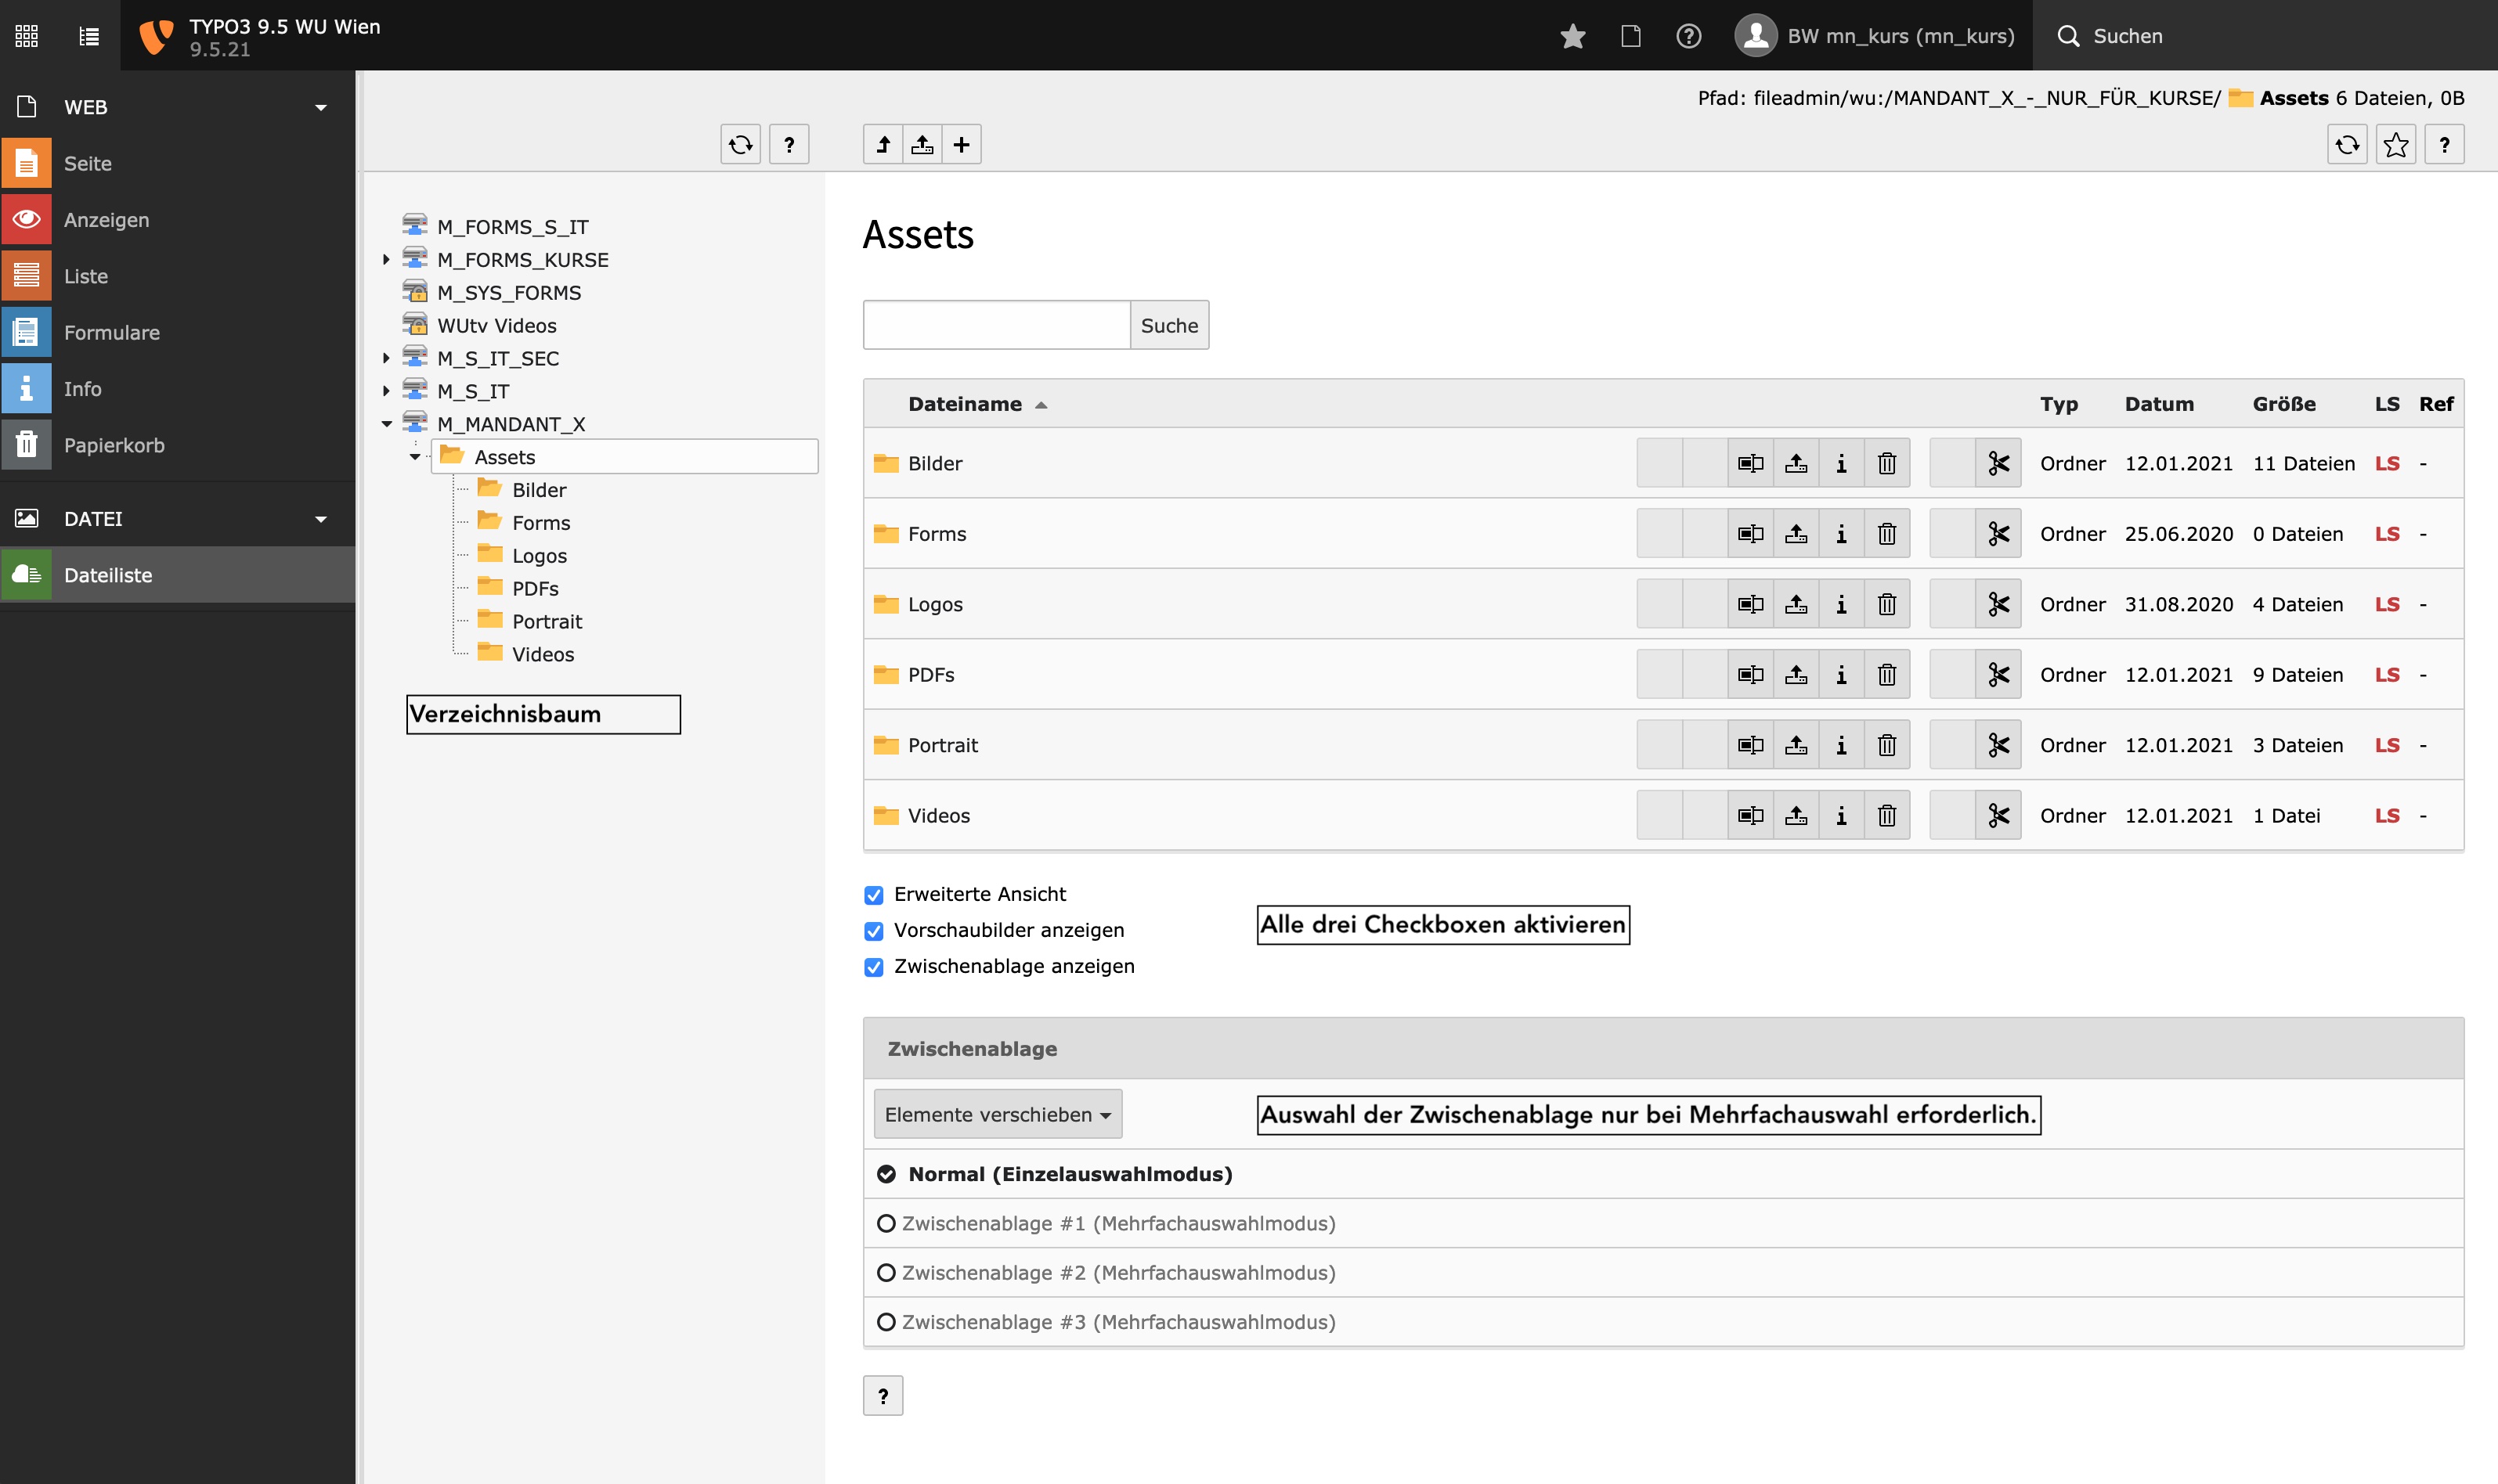The width and height of the screenshot is (2498, 1484).
Task: Select Zwischenablage #1 radio option
Action: tap(886, 1224)
